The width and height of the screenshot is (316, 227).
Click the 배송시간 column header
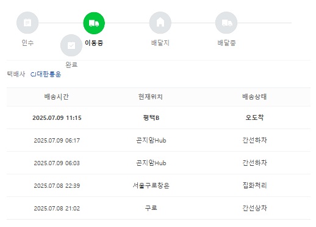tap(57, 97)
